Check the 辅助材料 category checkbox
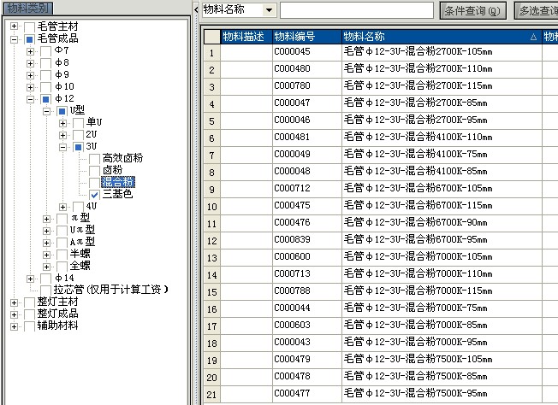558x405 pixels. [29, 326]
